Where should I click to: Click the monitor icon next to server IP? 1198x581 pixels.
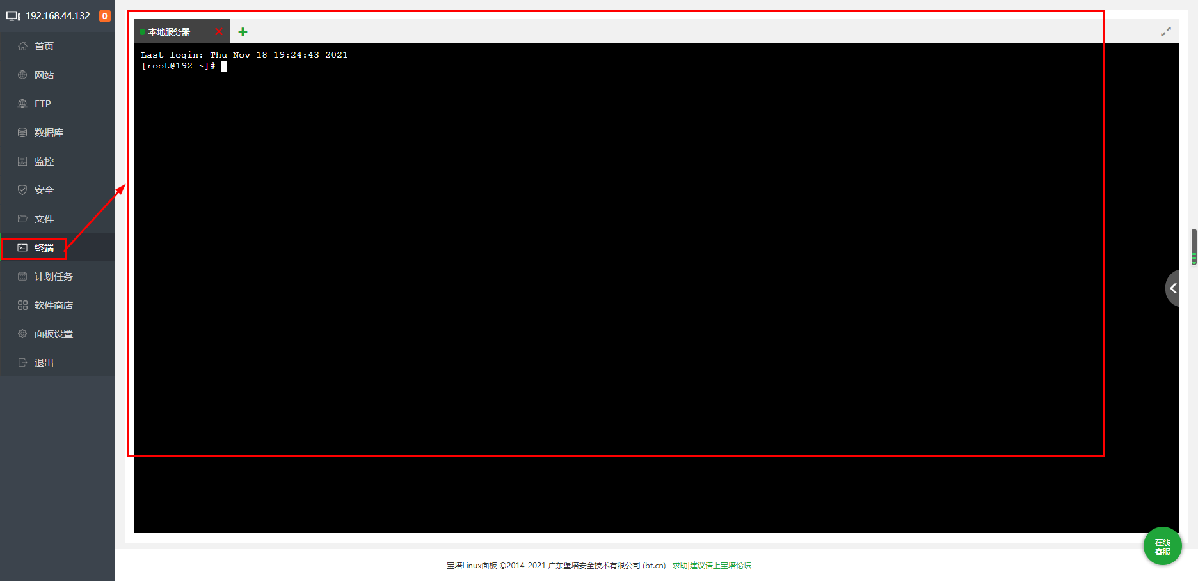(13, 16)
